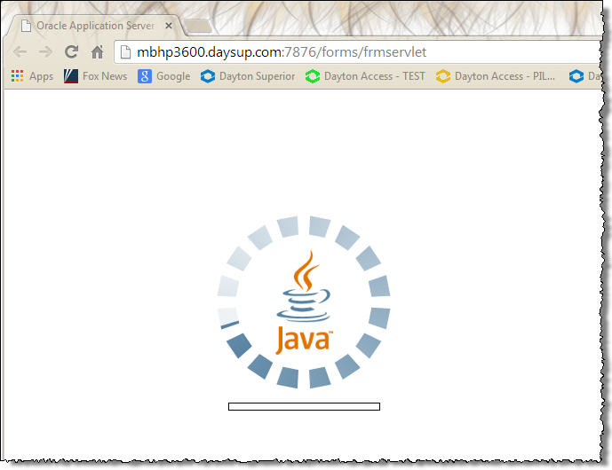Screen dimensions: 612x470
Task: Click the Java loading progress bar
Action: pyautogui.click(x=304, y=406)
